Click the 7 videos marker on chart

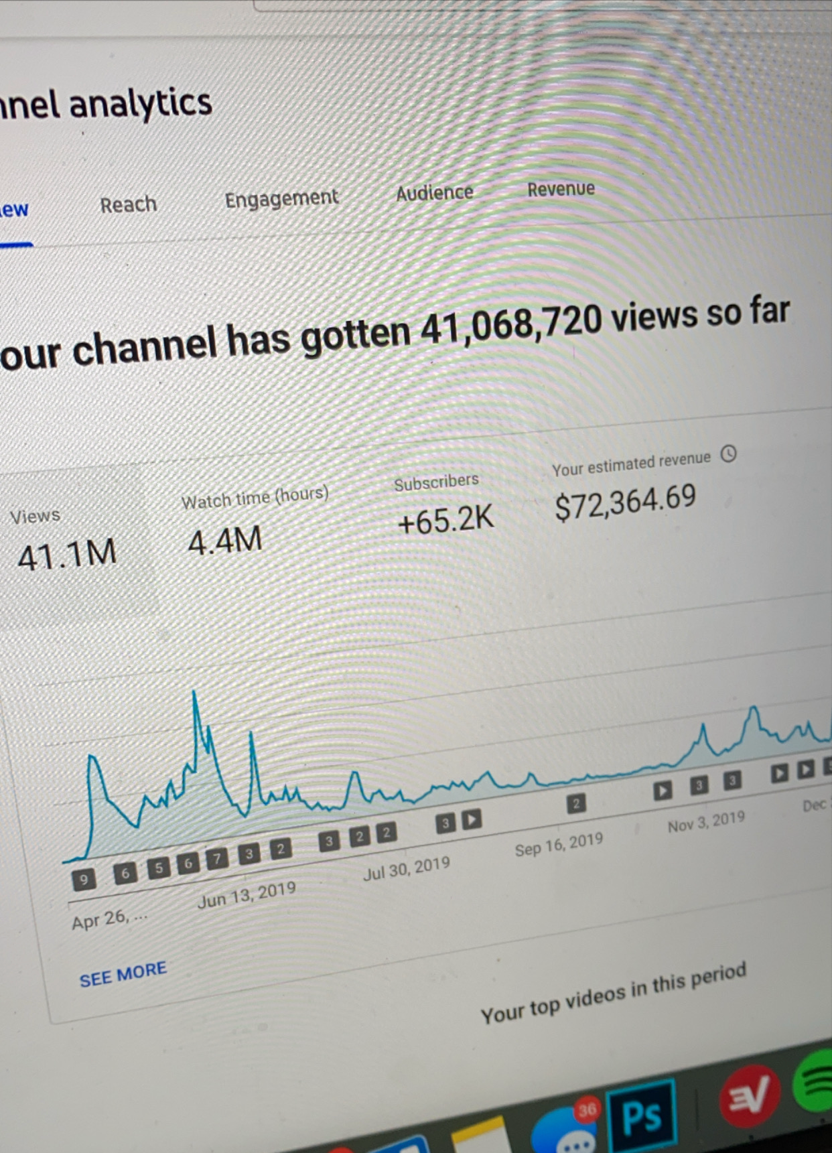pos(216,859)
